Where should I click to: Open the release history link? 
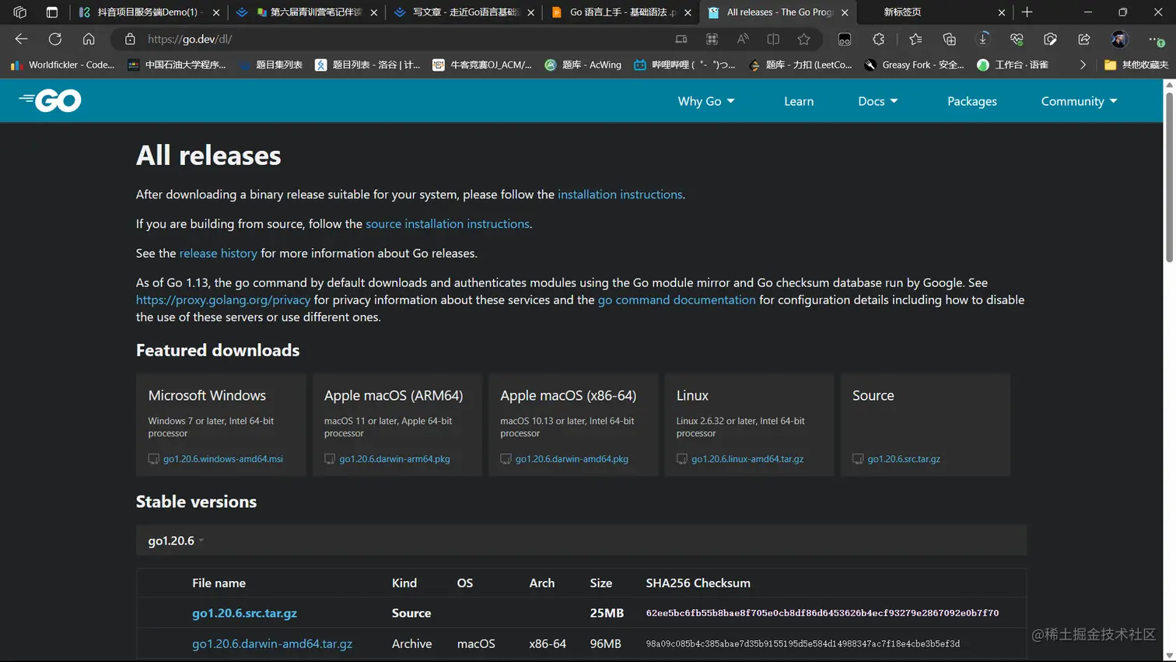click(218, 254)
